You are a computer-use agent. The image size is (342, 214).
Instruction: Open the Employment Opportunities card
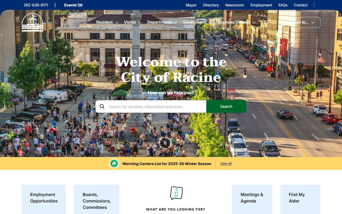tap(44, 199)
